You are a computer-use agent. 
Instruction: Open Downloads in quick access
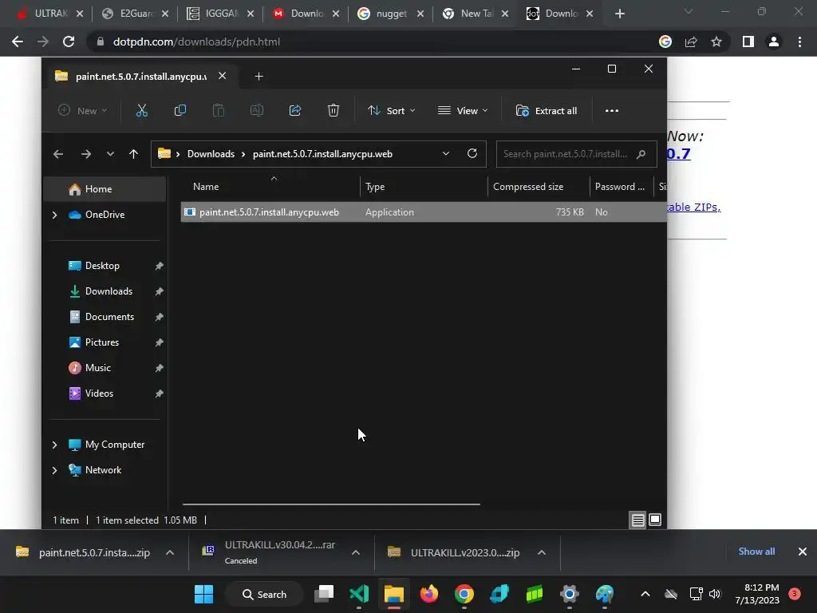click(109, 291)
